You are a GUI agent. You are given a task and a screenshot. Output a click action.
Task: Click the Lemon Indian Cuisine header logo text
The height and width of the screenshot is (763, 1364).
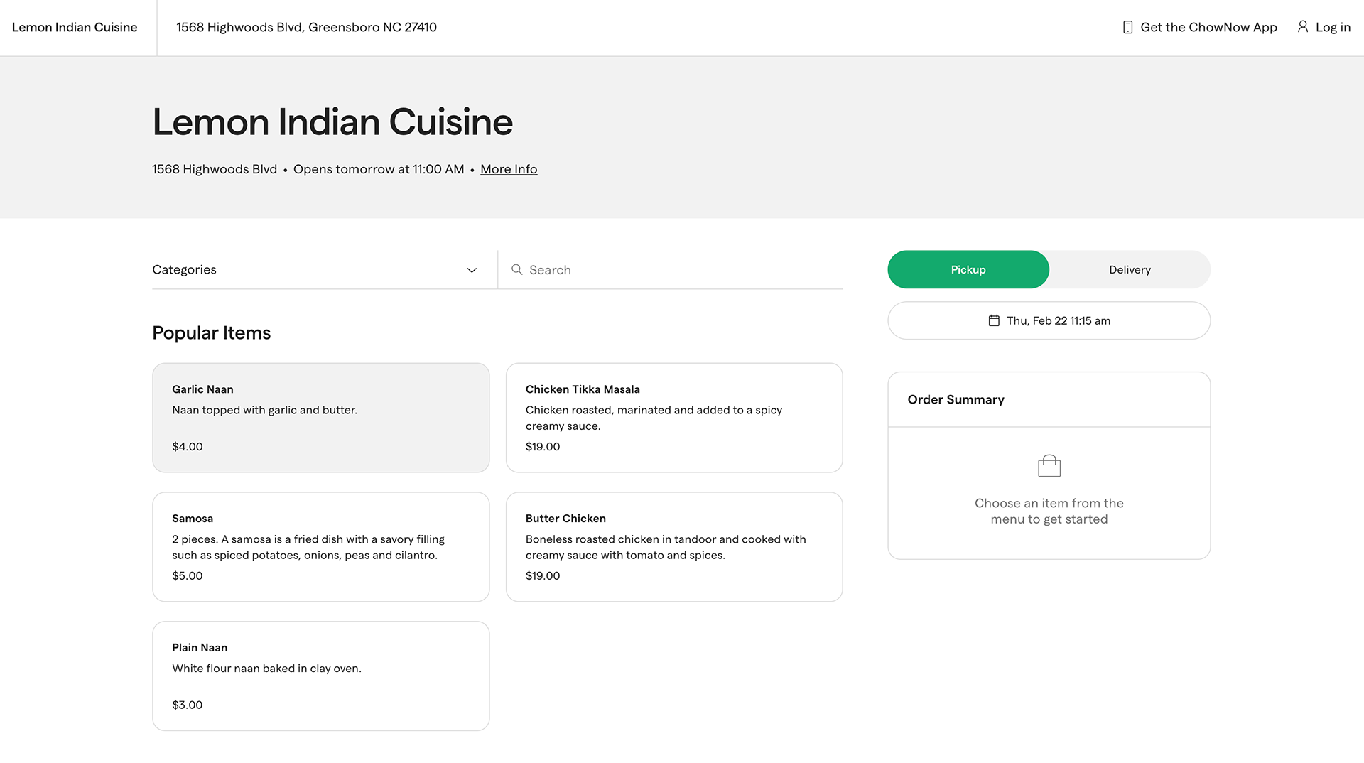[x=75, y=27]
